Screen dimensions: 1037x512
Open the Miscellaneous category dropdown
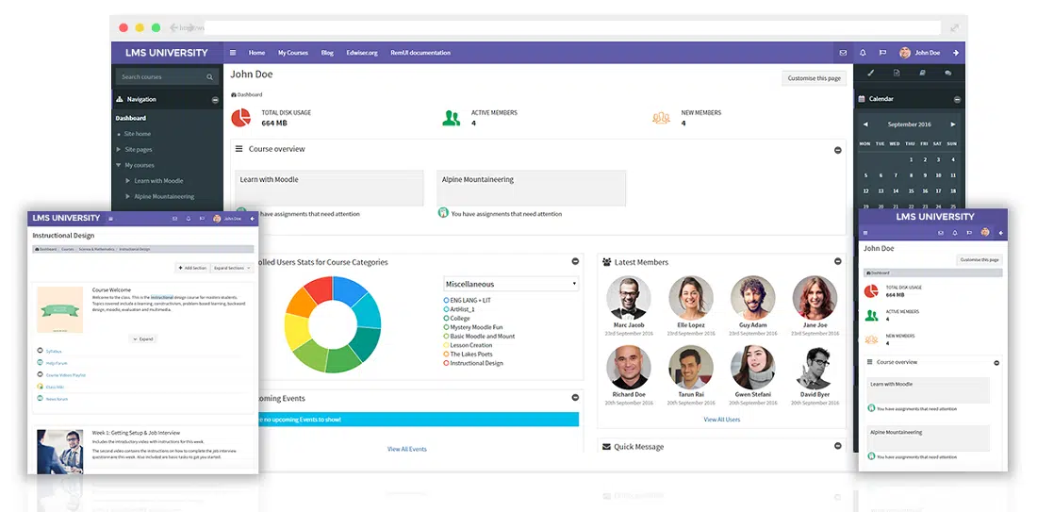point(510,284)
